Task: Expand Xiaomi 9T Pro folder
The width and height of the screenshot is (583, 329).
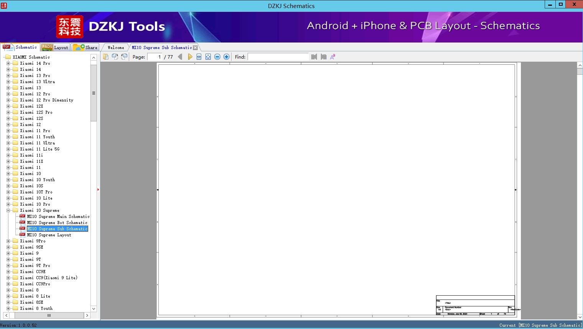Action: click(8, 265)
